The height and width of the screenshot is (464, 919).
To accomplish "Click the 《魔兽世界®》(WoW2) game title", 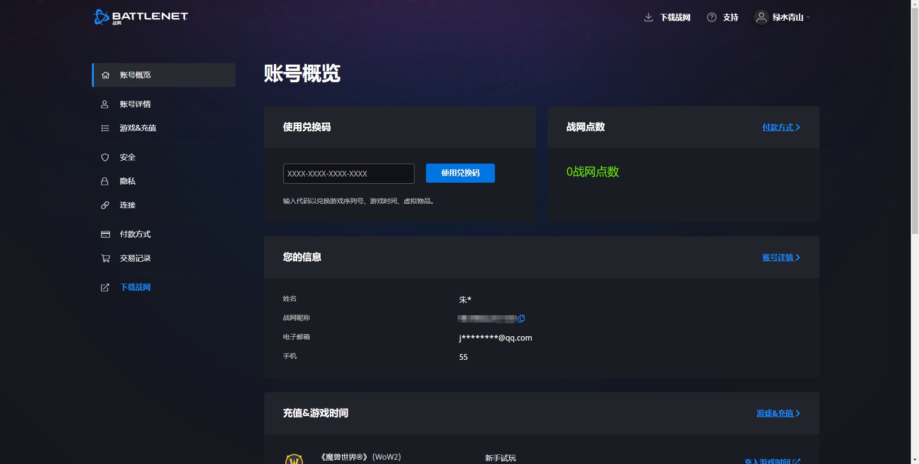I will (361, 457).
